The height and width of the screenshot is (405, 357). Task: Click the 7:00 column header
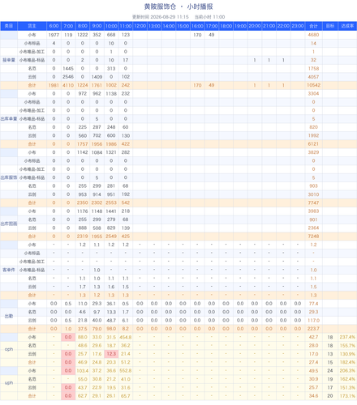click(x=68, y=26)
